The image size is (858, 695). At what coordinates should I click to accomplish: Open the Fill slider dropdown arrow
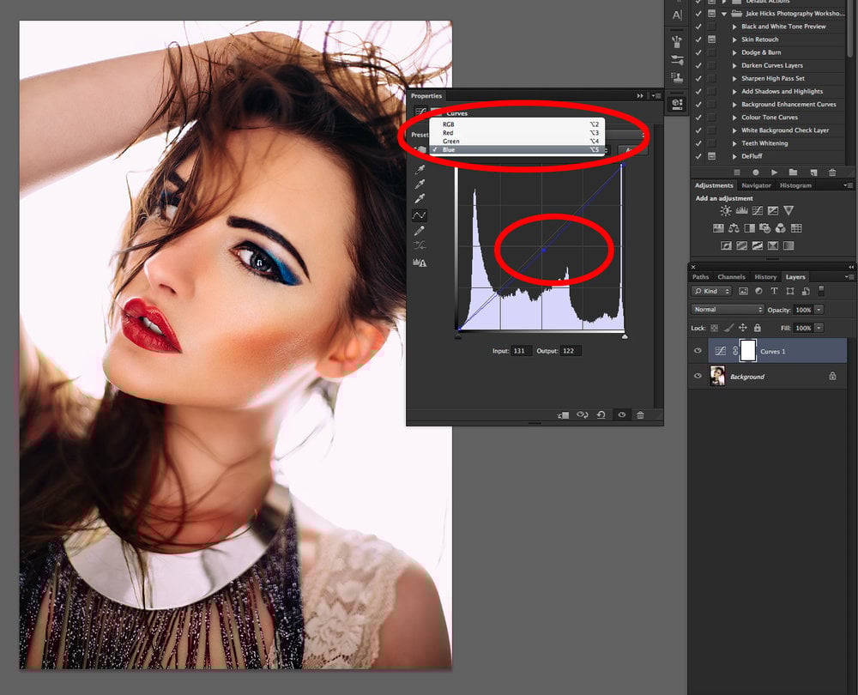[x=819, y=328]
